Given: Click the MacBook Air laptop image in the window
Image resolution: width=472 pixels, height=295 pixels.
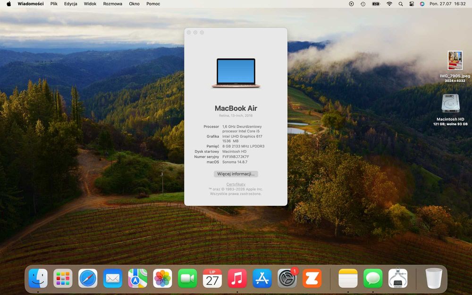Looking at the screenshot, I should [236, 73].
